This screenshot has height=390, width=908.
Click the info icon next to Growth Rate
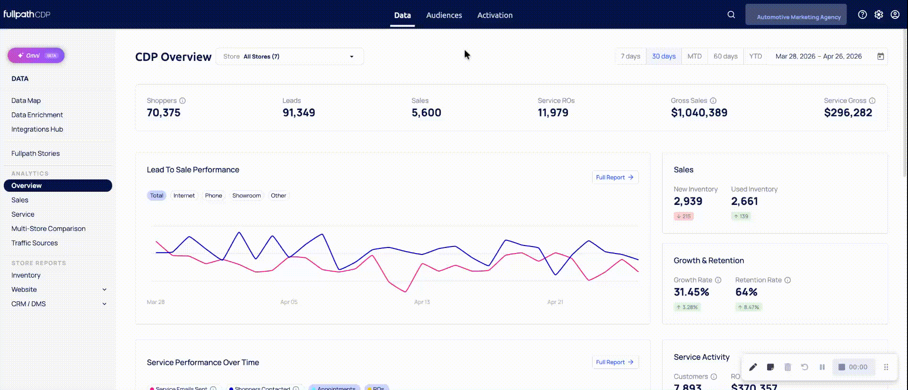tap(718, 280)
